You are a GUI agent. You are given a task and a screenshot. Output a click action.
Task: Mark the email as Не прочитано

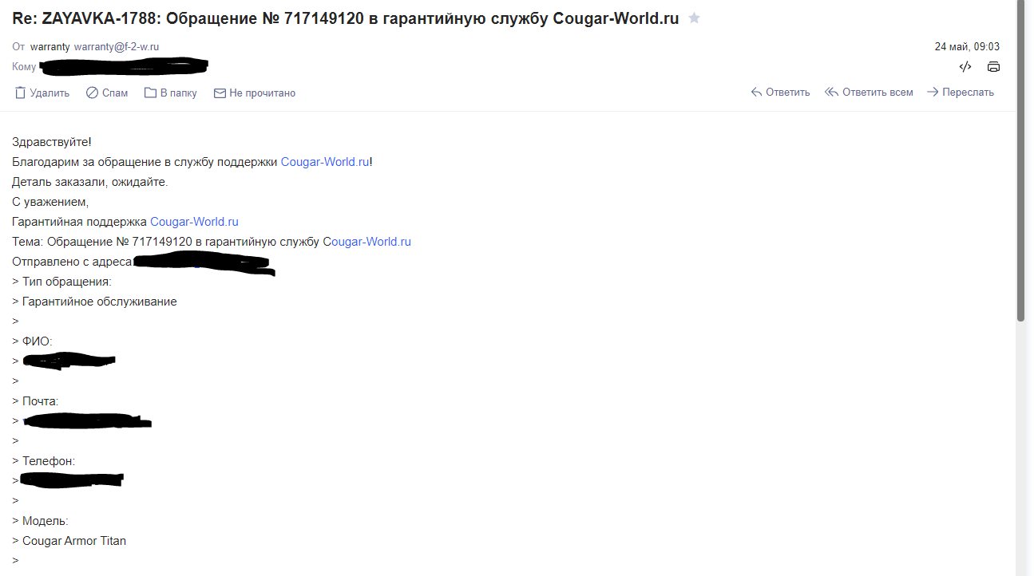(255, 93)
